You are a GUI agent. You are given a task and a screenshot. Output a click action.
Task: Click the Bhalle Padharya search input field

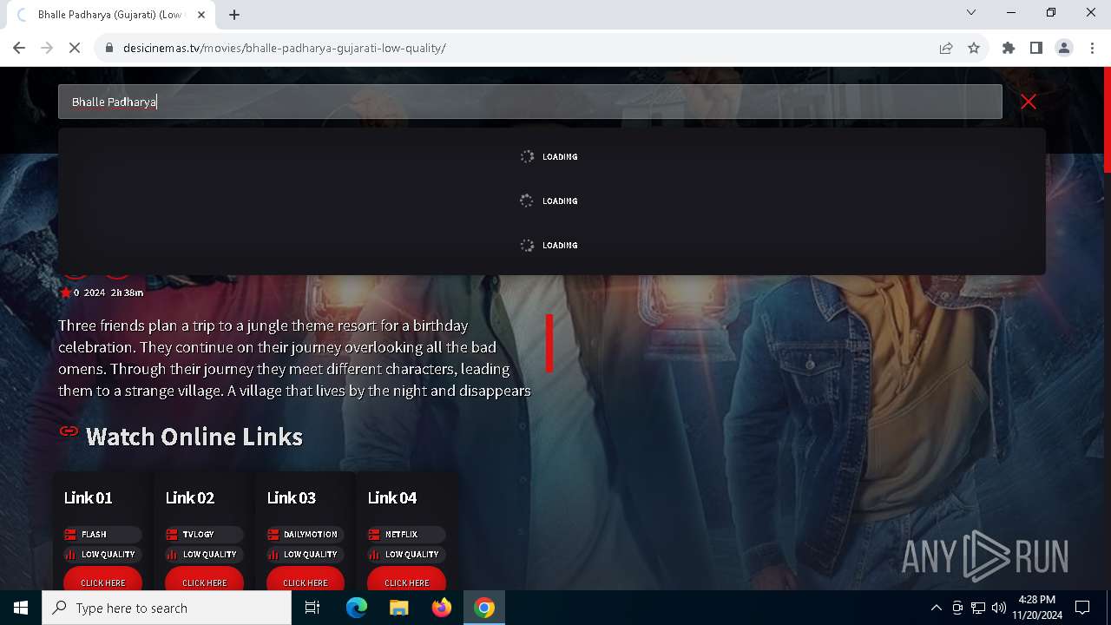(529, 102)
